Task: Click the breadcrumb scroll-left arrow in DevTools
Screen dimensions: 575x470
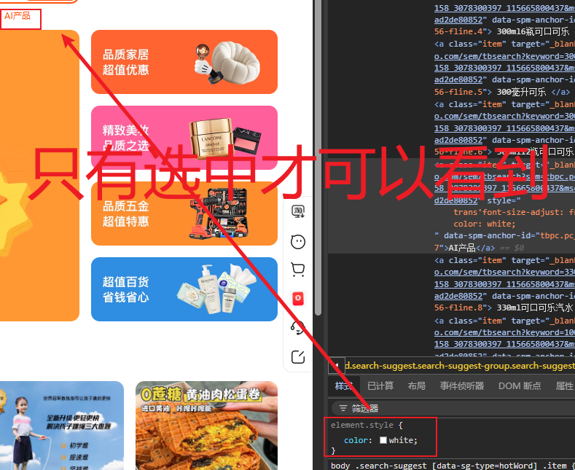Action: [336, 366]
